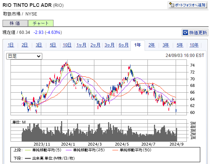Select the active 1年 range tab
The height and width of the screenshot is (164, 210).
tap(138, 45)
